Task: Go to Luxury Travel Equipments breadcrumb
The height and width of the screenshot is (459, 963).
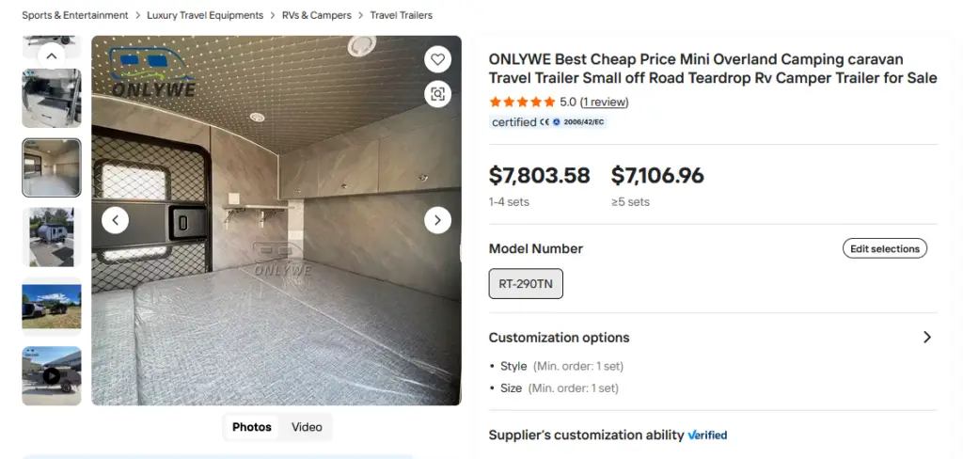Action: tap(205, 15)
